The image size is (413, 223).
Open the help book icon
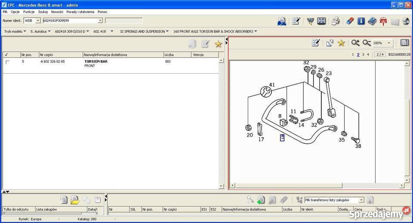click(x=372, y=21)
